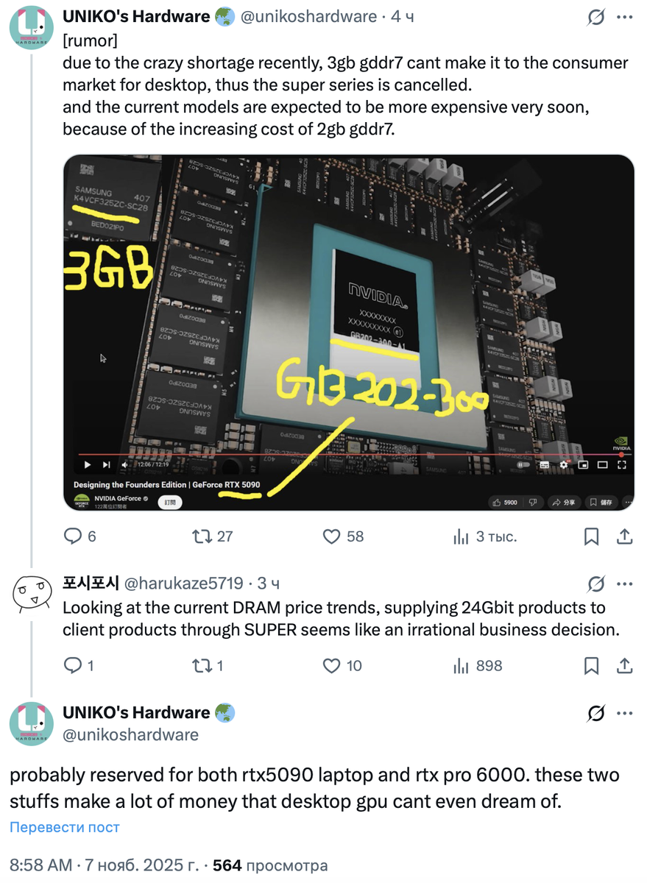
Task: Share the UNIKO's Hardware rumor post
Action: 624,536
